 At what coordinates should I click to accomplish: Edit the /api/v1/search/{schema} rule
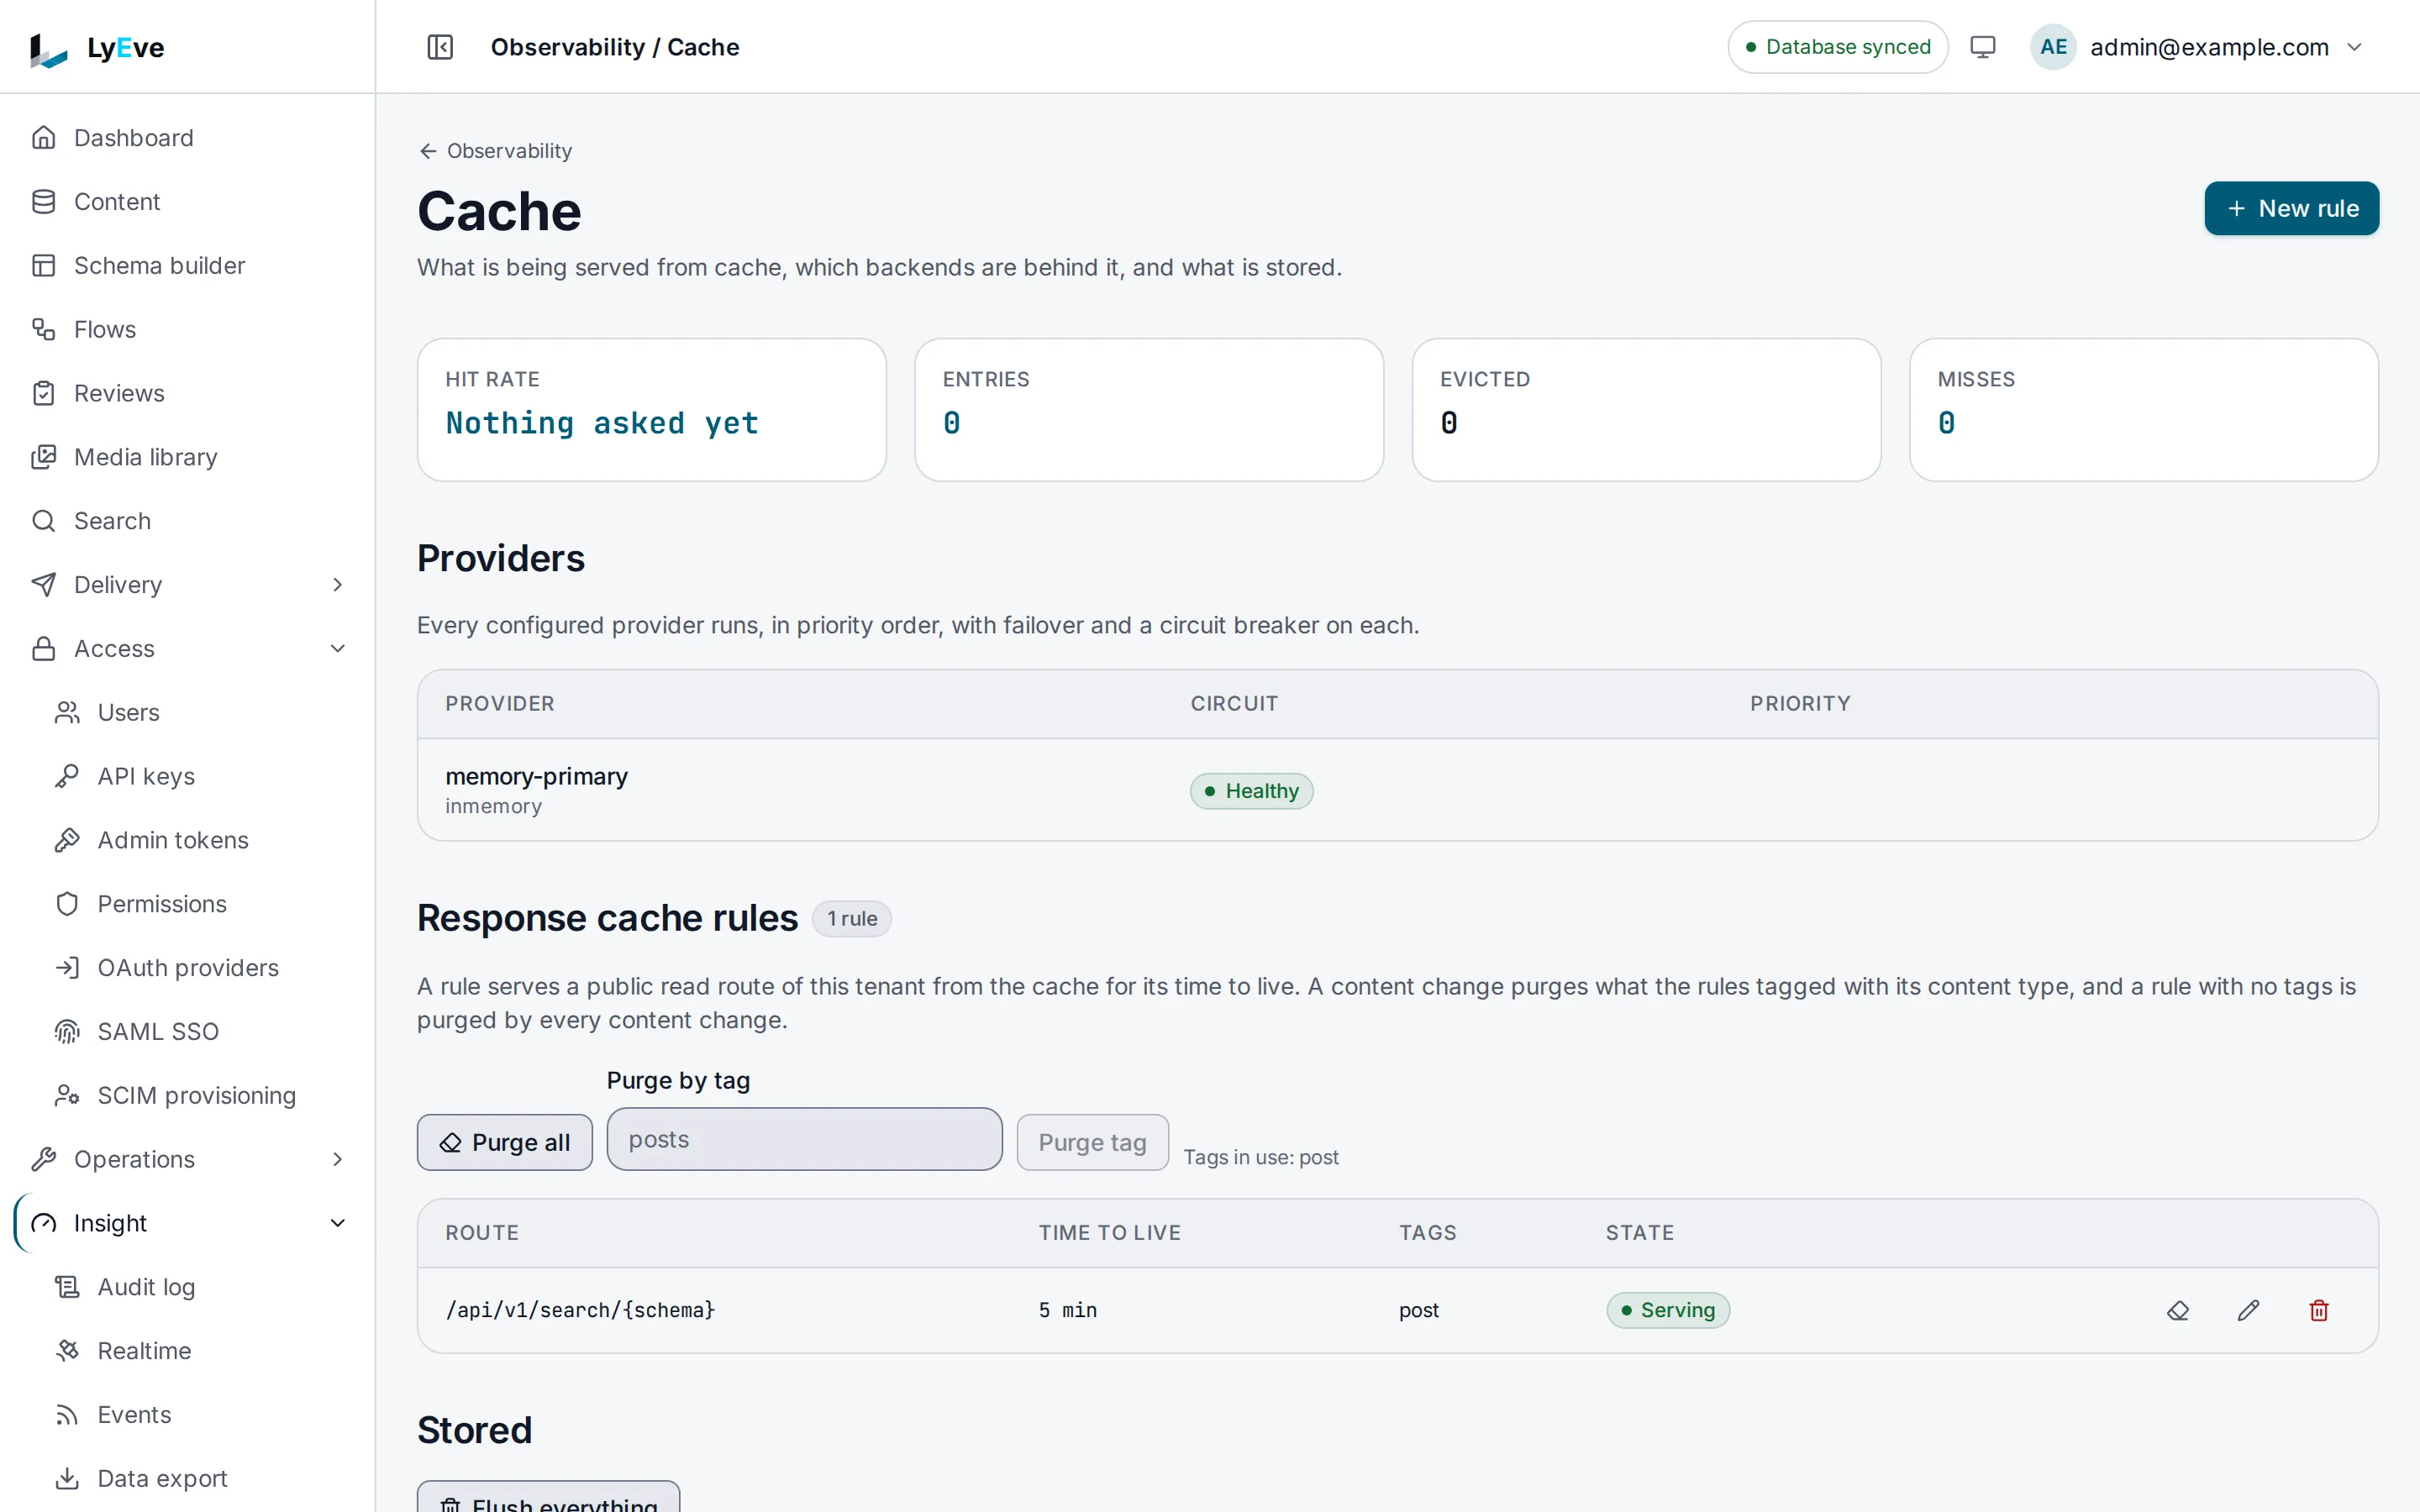coord(2248,1310)
